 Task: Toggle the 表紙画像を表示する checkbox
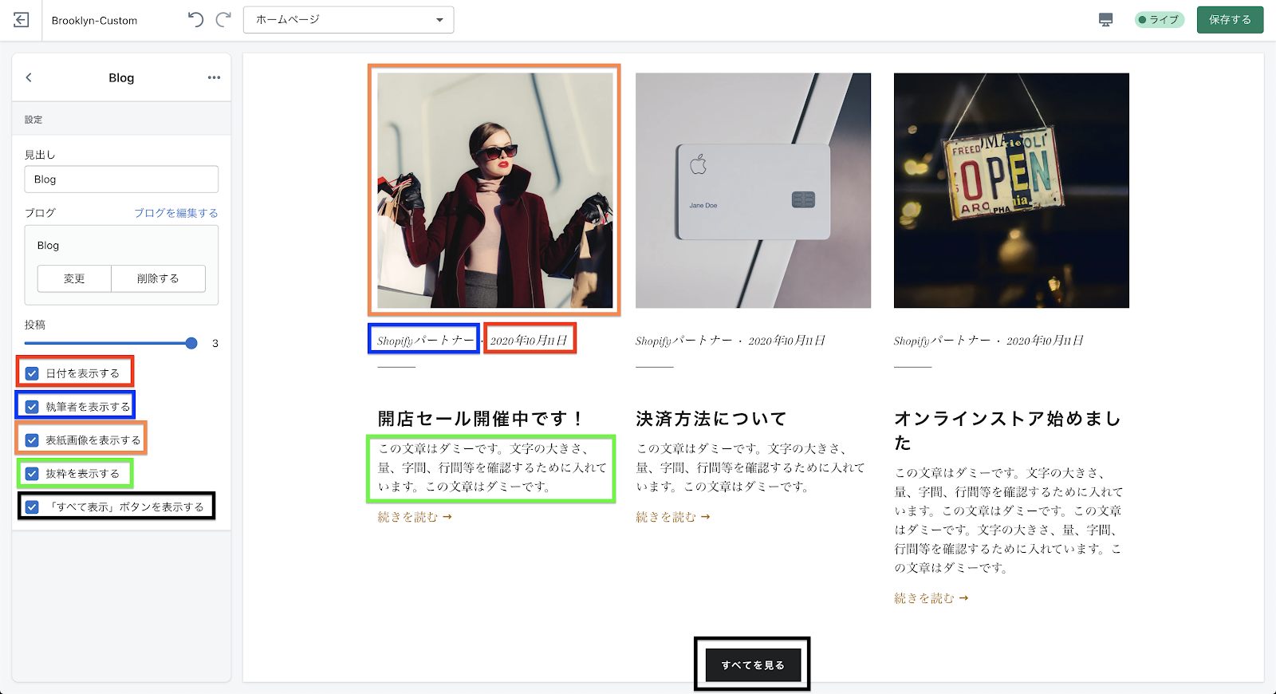tap(32, 440)
